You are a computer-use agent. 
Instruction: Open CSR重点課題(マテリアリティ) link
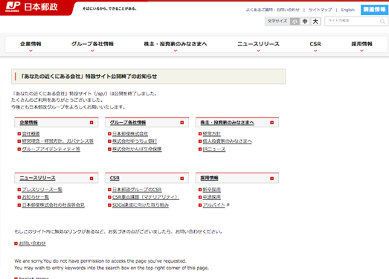point(146,197)
